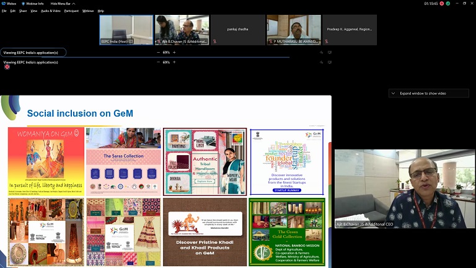Zoom in shared content with plus icon

click(174, 53)
